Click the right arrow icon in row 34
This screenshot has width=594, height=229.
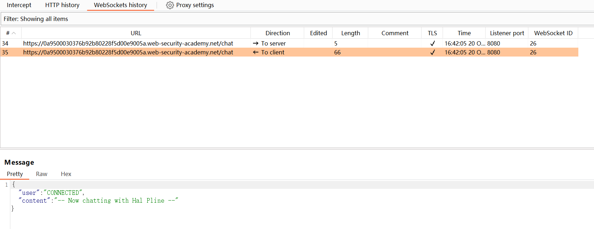click(x=256, y=43)
